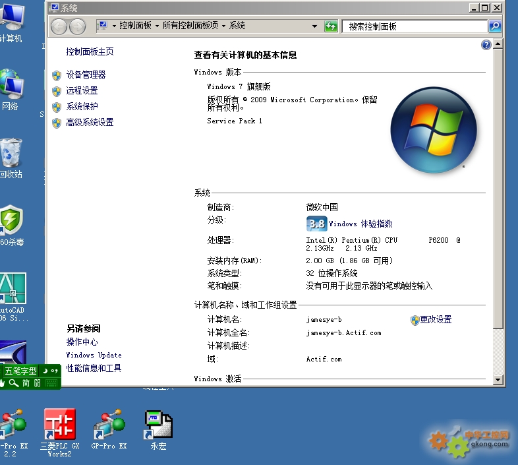This screenshot has height=465, width=518.
Task: Expand the dropdown arrow after 所有控制面板项
Action: pyautogui.click(x=223, y=26)
